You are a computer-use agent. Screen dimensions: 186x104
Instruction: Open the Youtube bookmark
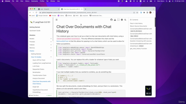point(53,16)
